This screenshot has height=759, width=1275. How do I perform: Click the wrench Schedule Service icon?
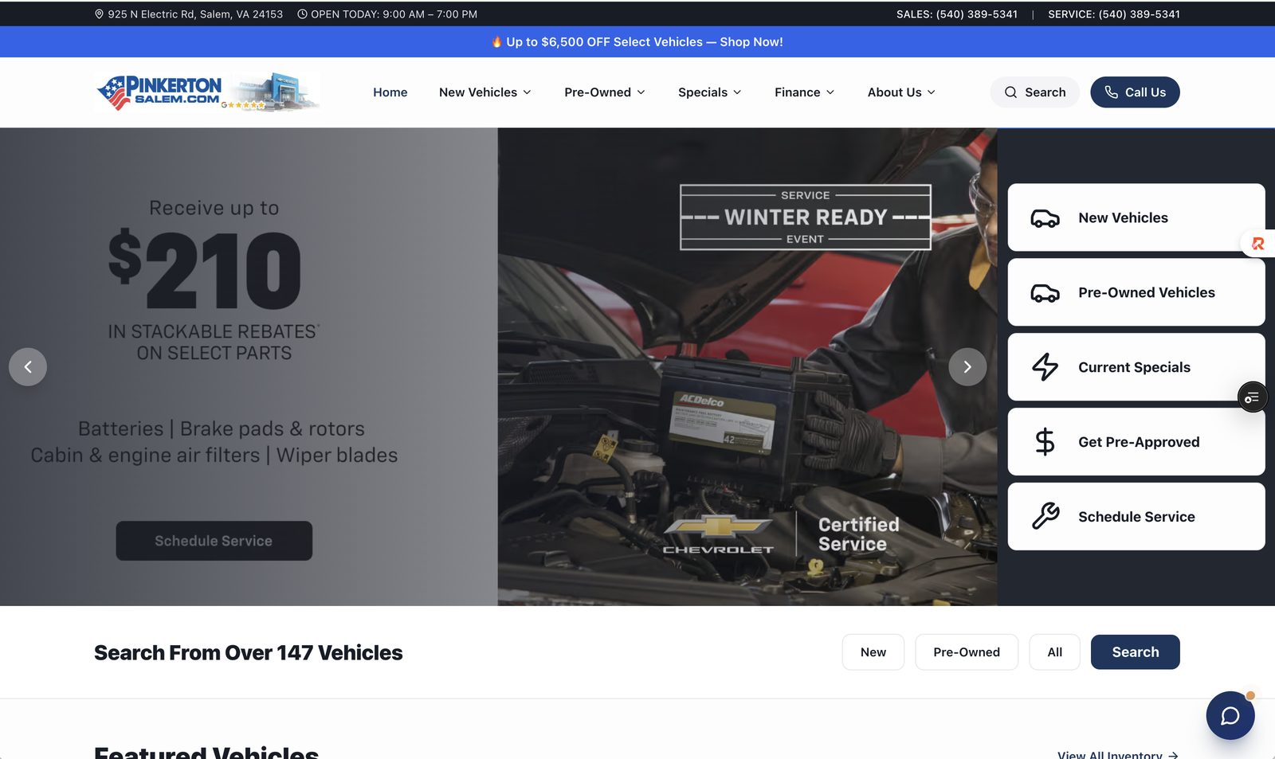click(x=1045, y=516)
